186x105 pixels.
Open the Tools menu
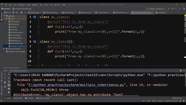click(46, 5)
